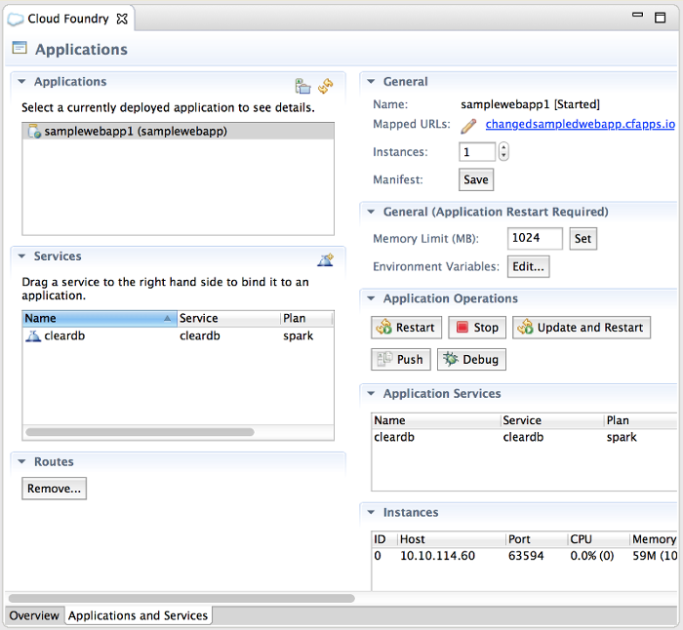Viewport: 683px width, 630px height.
Task: Restart the application
Action: [407, 328]
